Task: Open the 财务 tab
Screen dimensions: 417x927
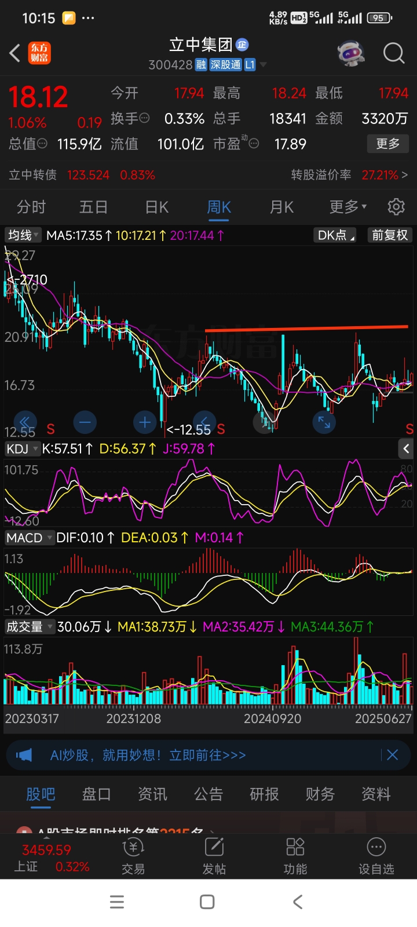Action: 320,794
